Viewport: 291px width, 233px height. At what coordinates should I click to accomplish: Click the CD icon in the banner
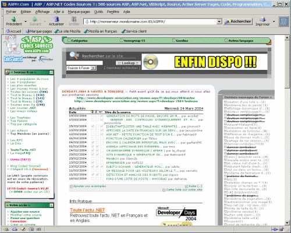(151, 62)
